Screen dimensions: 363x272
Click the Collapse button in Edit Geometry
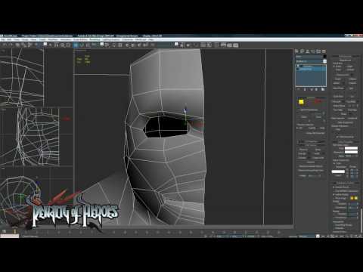point(352,79)
